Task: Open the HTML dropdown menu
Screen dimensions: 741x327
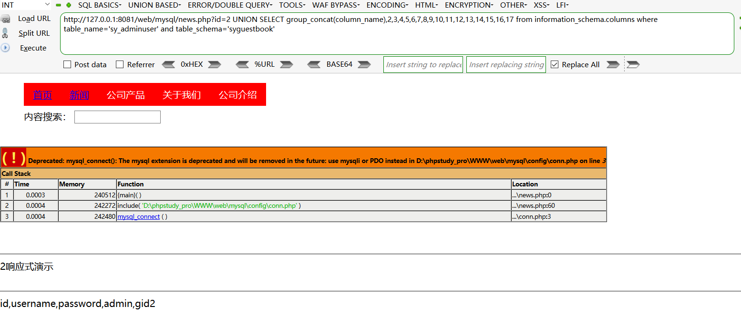Action: click(427, 5)
